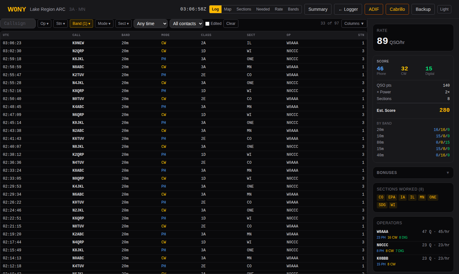The width and height of the screenshot is (459, 274).
Task: Select the N2QRP contact row
Action: click(184, 51)
